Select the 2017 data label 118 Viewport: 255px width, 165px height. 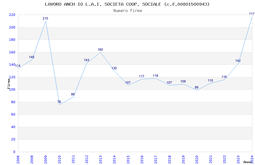[155, 76]
